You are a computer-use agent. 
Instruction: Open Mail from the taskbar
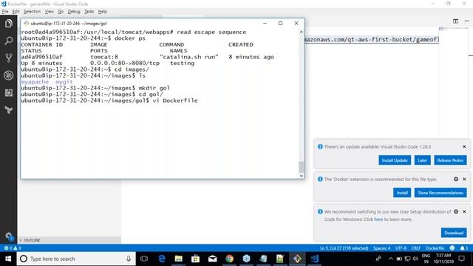click(212, 259)
